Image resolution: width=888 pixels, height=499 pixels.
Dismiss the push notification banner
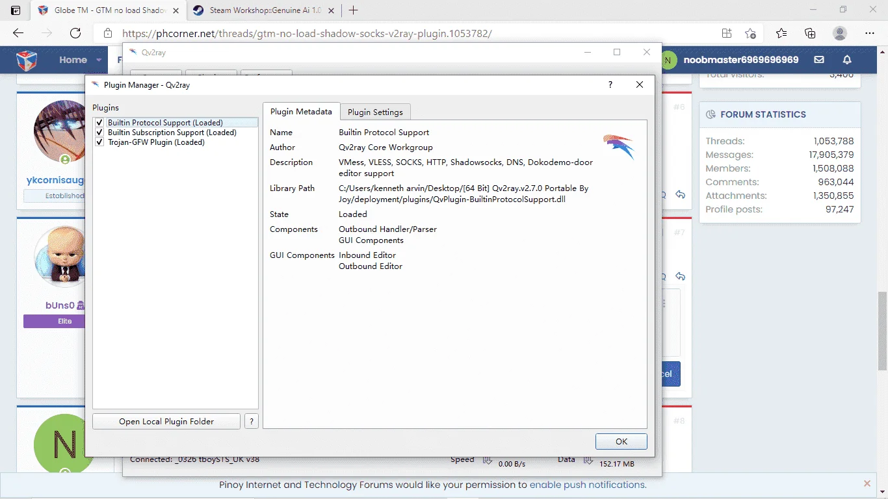coord(867,484)
